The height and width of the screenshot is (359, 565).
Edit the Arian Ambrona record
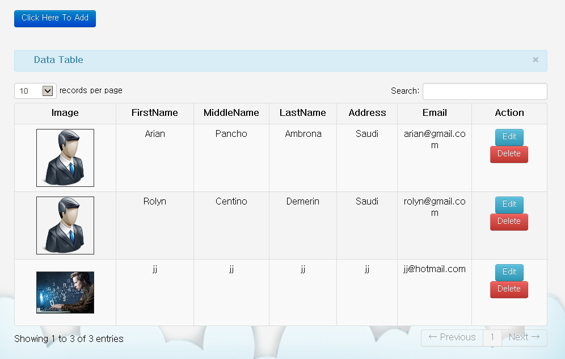pyautogui.click(x=509, y=137)
